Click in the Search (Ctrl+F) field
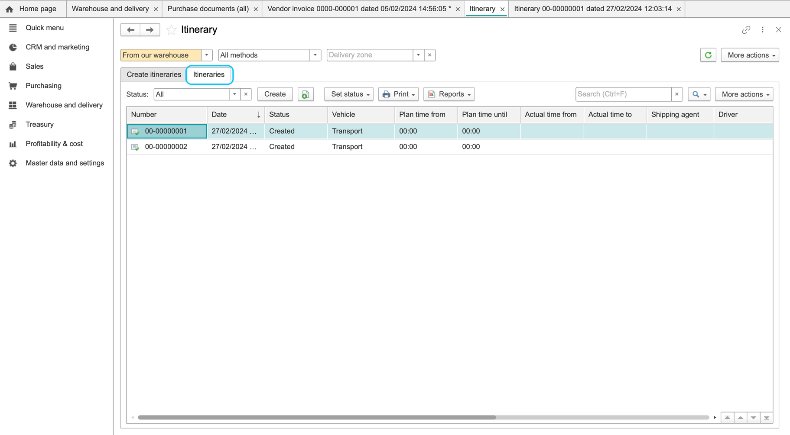This screenshot has width=790, height=435. coord(623,94)
